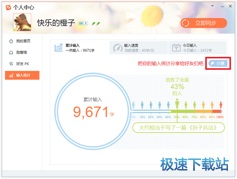237x179 pixels.
Task: Click the 今日输入：1472字 text
Action: (x=197, y=50)
